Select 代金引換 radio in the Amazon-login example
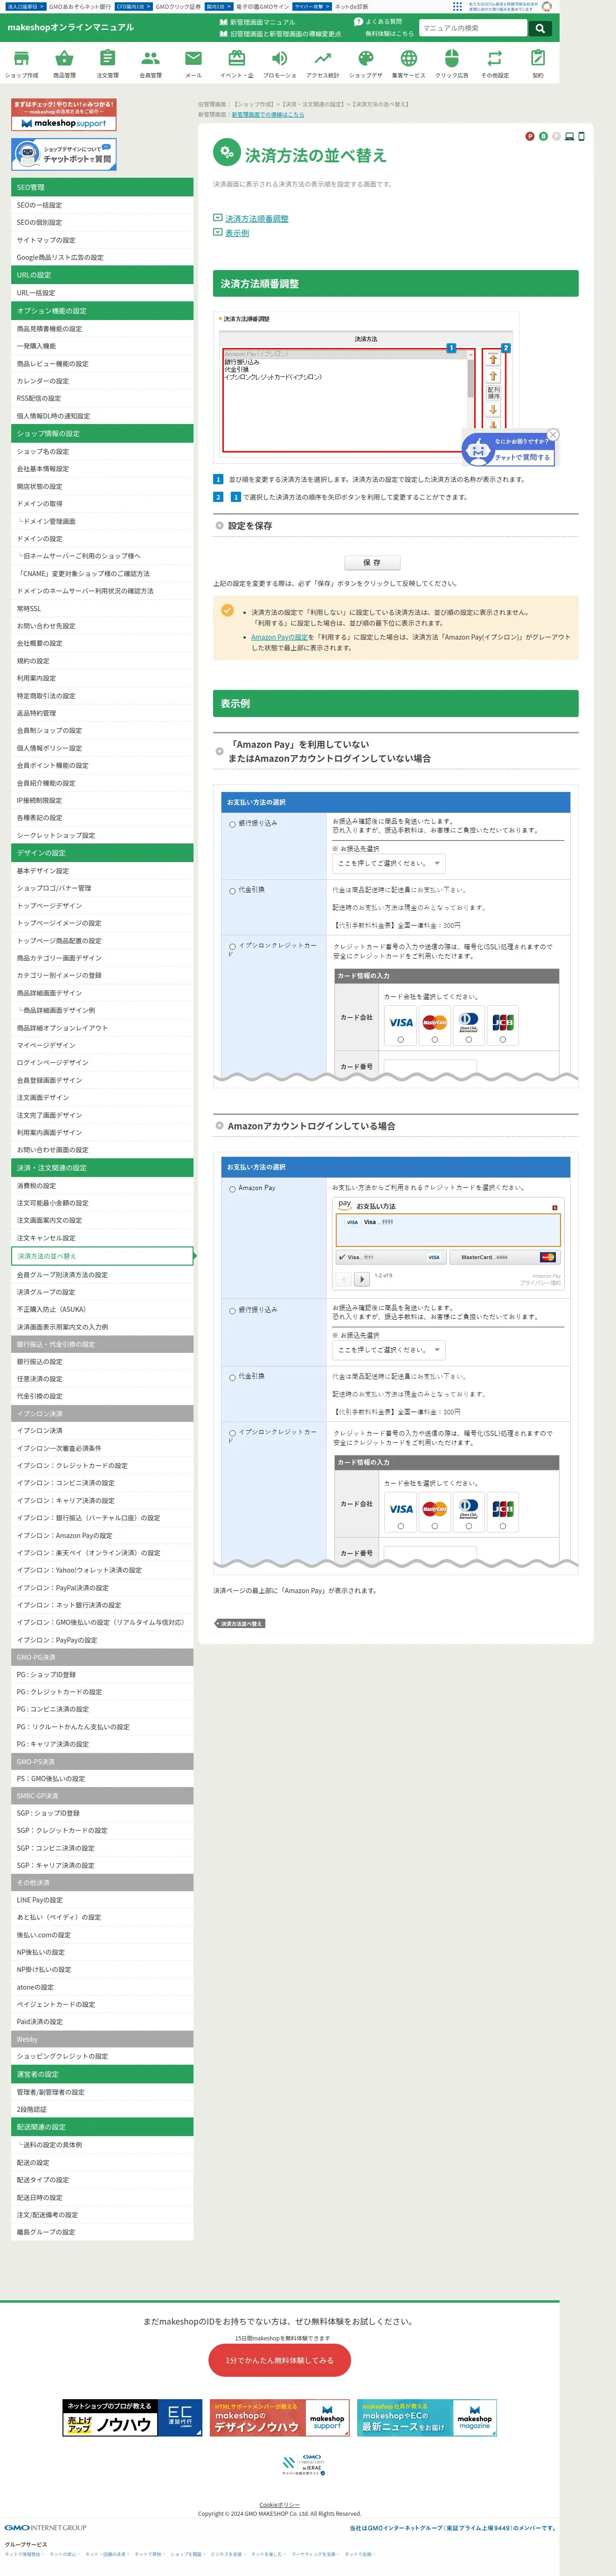Viewport: 616px width, 2576px height. (x=232, y=1378)
